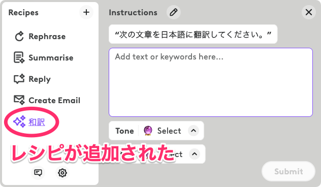Expand the second dropdown chevron below Tone
The width and height of the screenshot is (321, 187).
click(195, 154)
